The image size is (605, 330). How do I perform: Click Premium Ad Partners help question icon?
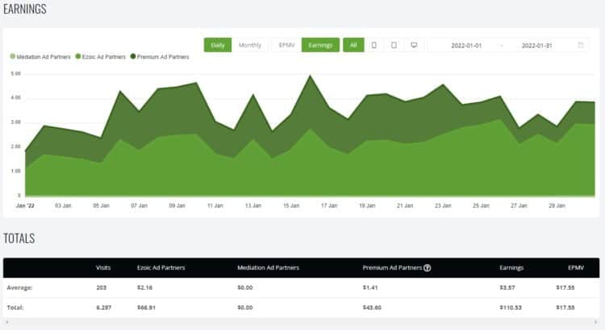427,267
